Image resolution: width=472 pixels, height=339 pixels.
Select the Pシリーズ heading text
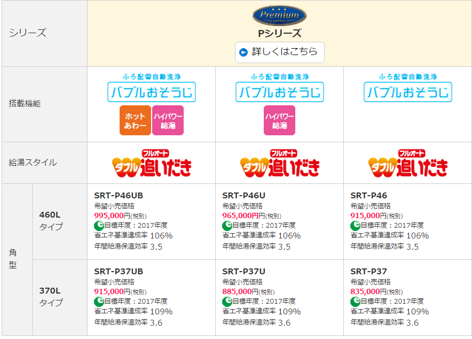click(279, 34)
